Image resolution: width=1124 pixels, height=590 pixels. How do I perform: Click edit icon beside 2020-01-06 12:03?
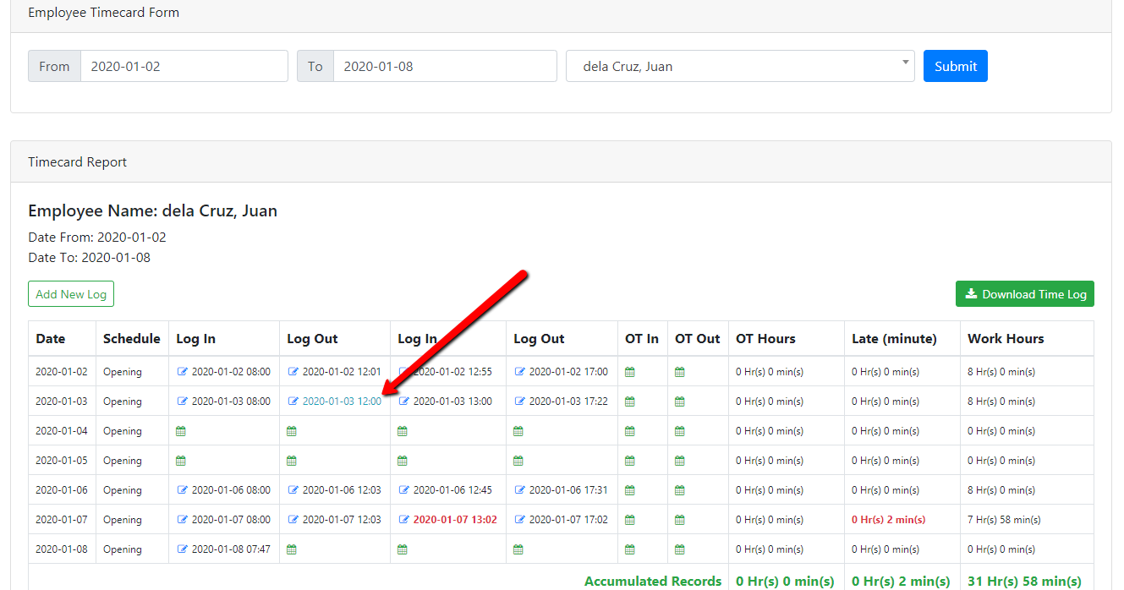293,490
